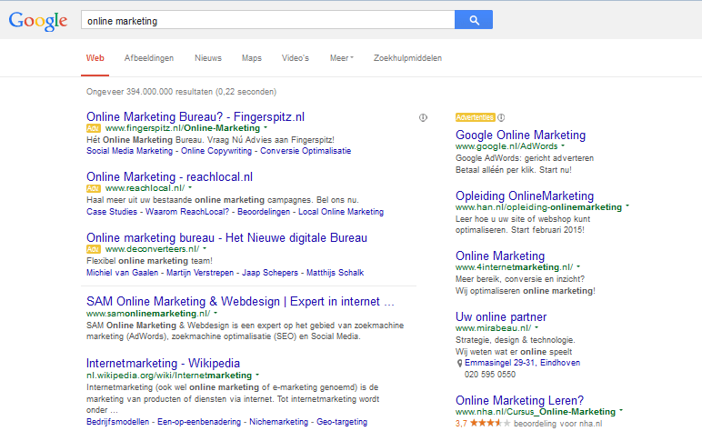The image size is (702, 431).
Task: Click Emmasingel 29-31, Eindhoven address link
Action: (522, 363)
